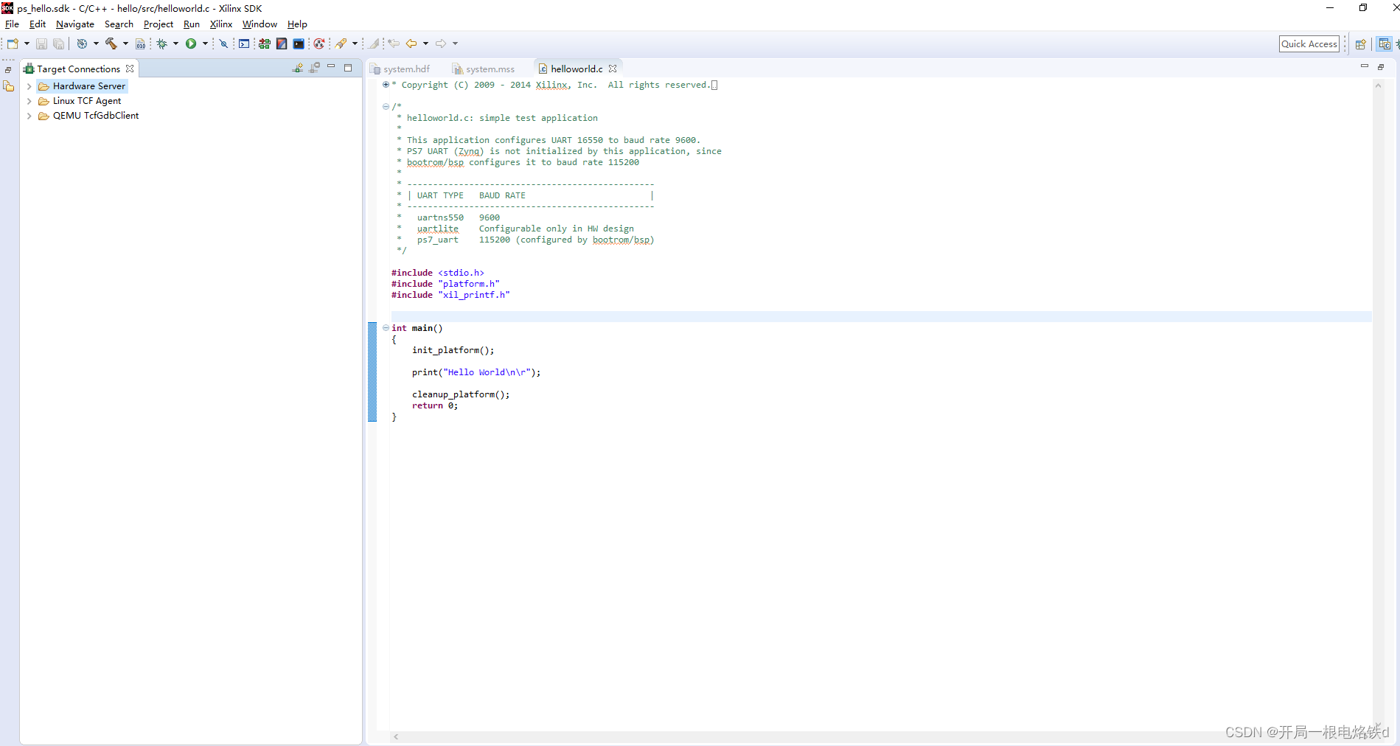Click the flashlight Search icon
Viewport: 1400px width, 746px height.
(x=341, y=43)
